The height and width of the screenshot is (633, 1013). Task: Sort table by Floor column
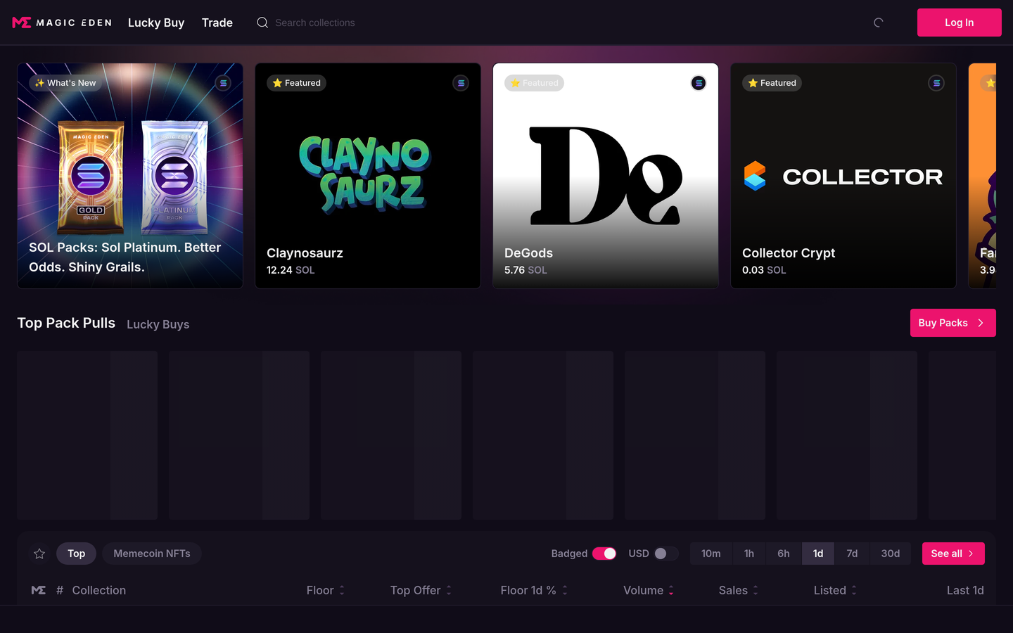[x=326, y=590]
